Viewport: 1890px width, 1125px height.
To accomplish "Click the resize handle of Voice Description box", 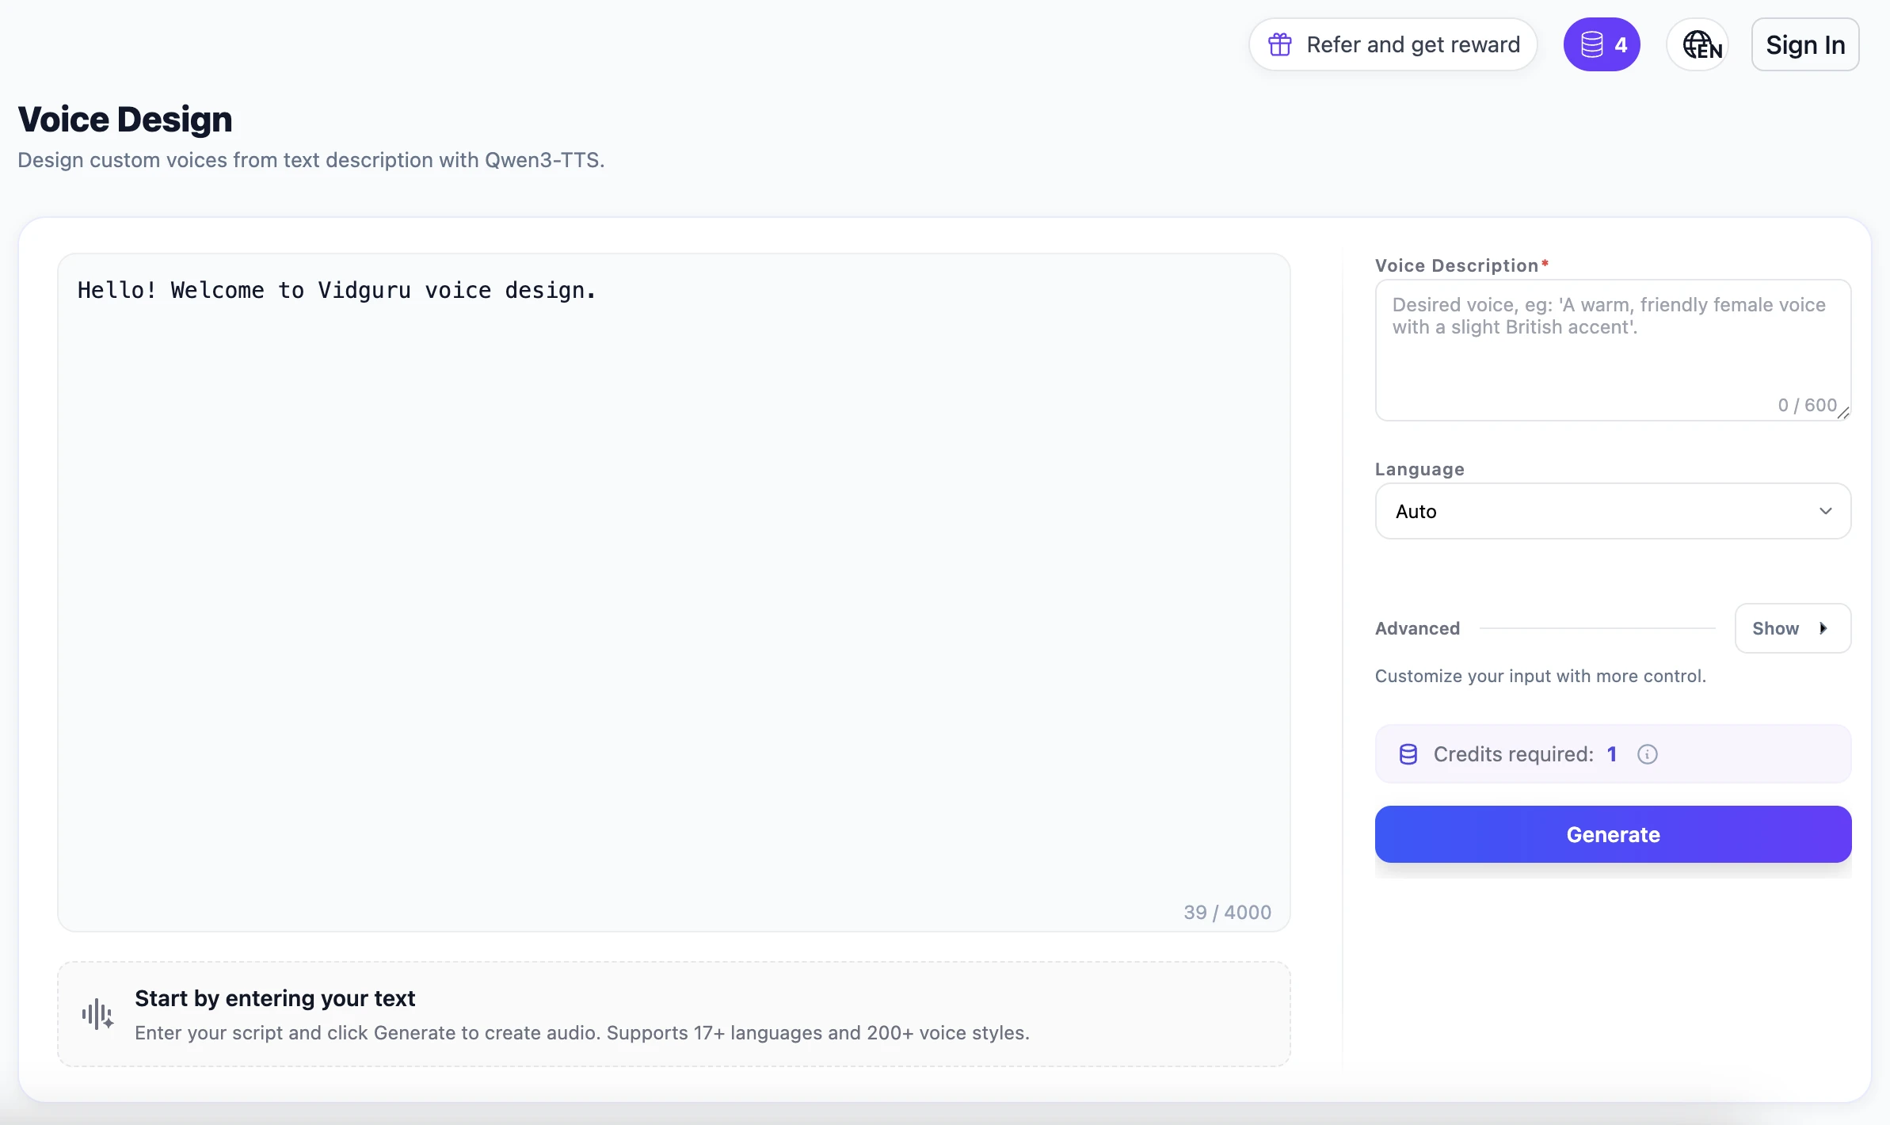I will point(1843,413).
